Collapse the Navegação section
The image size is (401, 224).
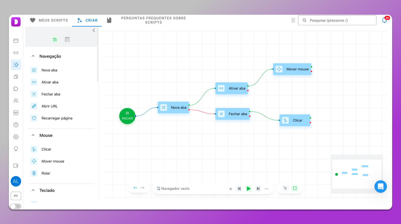point(33,56)
